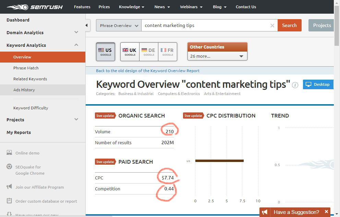Click the SEOquake for Google Chrome icon
The height and width of the screenshot is (217, 340).
pos(9,167)
